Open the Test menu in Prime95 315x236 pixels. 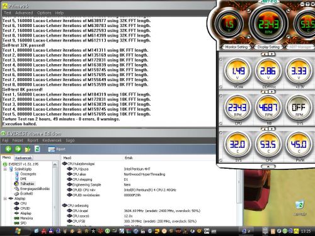point(8,13)
